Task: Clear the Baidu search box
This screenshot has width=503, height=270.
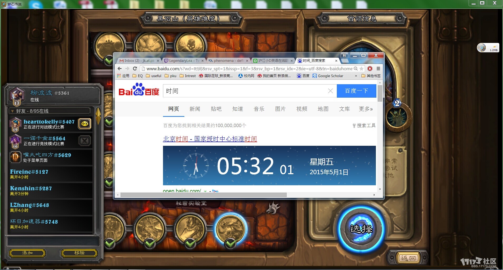Action: 330,91
